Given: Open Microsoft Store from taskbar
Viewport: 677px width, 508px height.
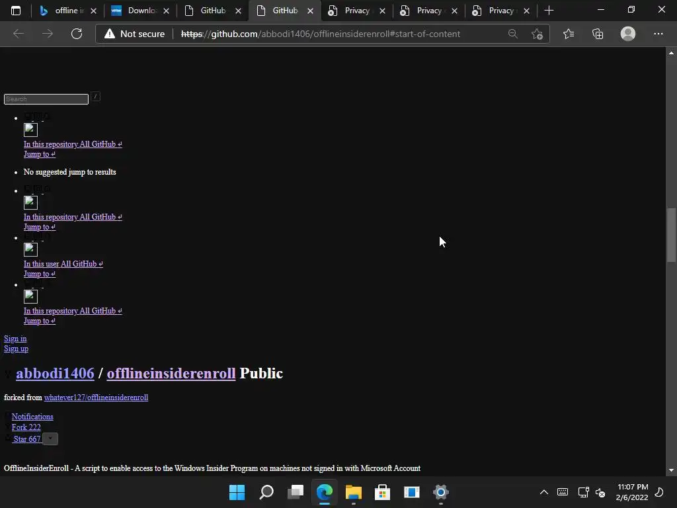Looking at the screenshot, I should [x=382, y=492].
